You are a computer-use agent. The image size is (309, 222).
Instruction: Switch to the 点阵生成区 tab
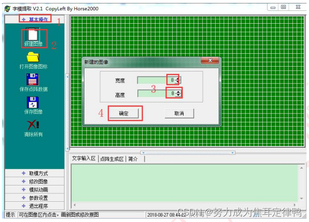(x=112, y=159)
